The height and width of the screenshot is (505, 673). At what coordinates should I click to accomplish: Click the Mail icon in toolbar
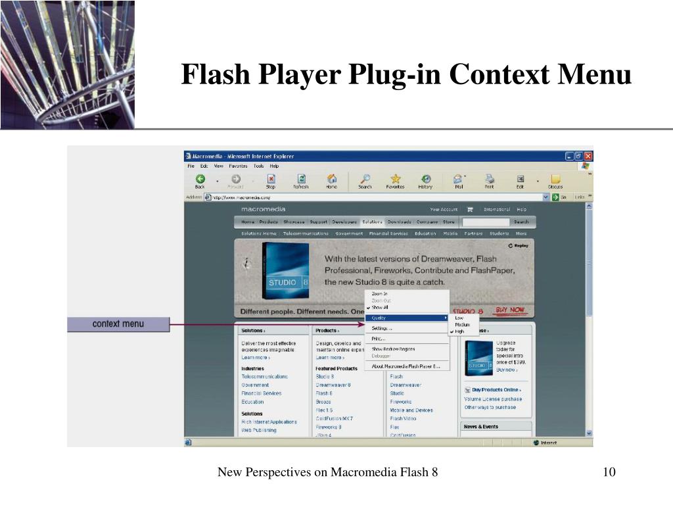click(x=458, y=179)
